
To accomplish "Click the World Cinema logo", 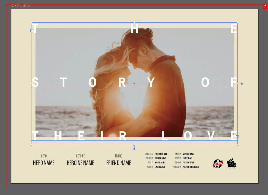I will 217,164.
